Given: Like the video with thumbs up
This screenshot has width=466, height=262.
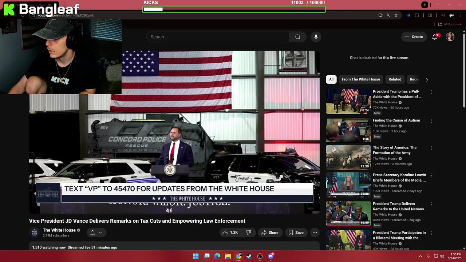Looking at the screenshot, I should (x=230, y=233).
